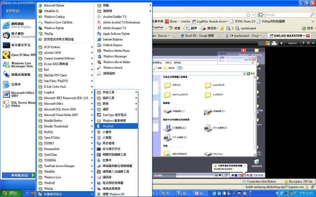Click the Windows Media Player icon
The width and height of the screenshot is (316, 197).
99,51
